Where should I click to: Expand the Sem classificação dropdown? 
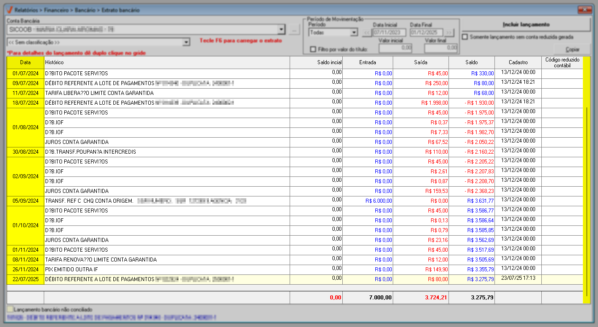pyautogui.click(x=187, y=42)
